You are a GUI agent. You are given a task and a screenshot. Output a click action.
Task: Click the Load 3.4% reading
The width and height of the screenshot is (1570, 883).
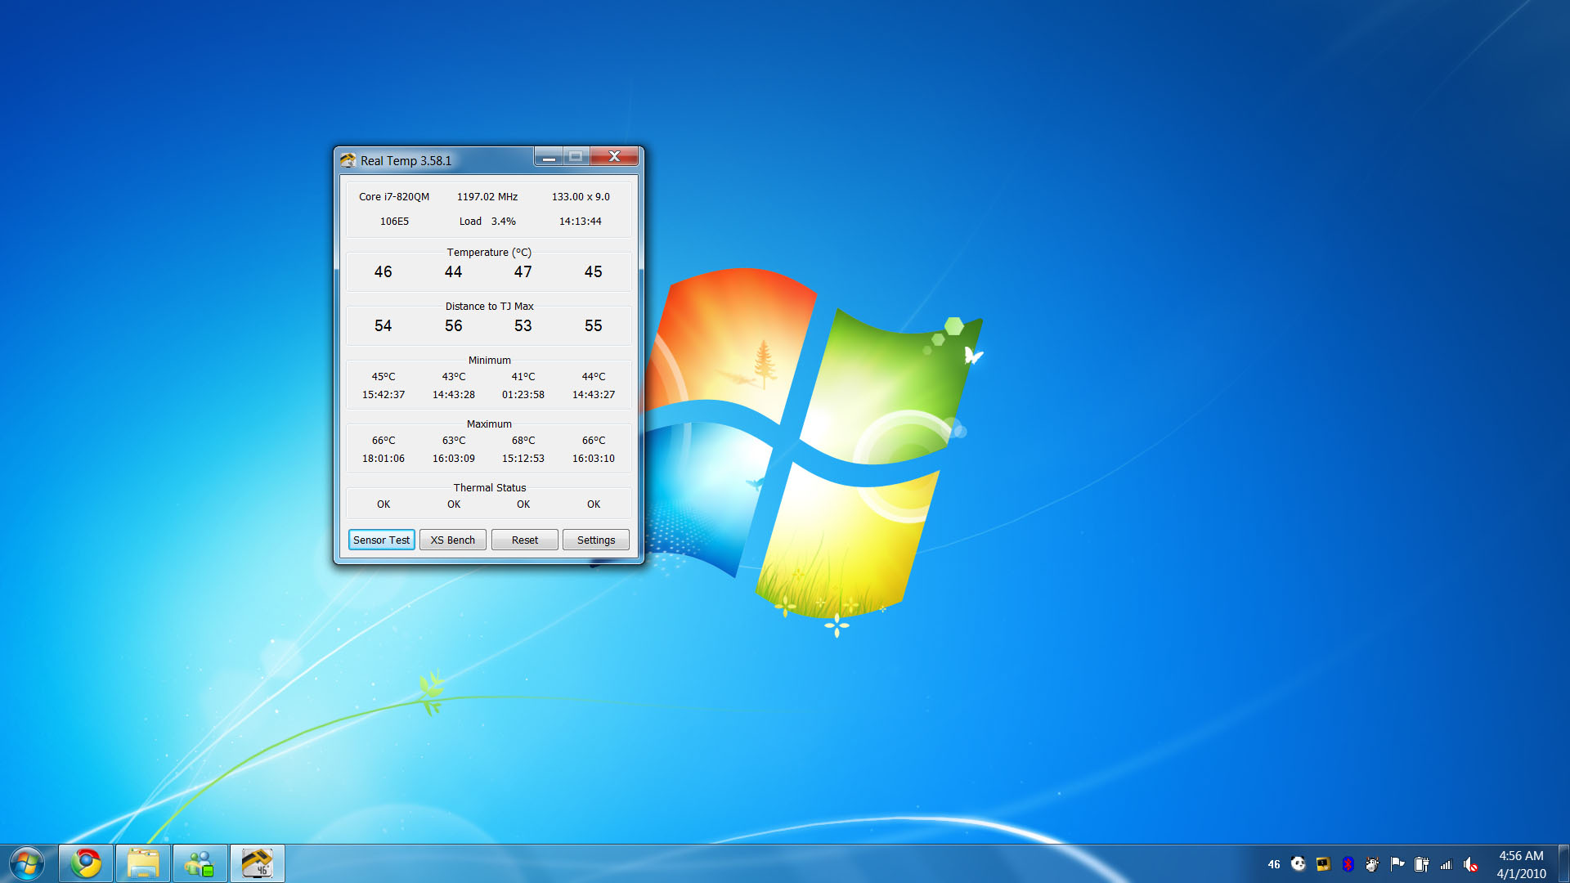(x=487, y=222)
